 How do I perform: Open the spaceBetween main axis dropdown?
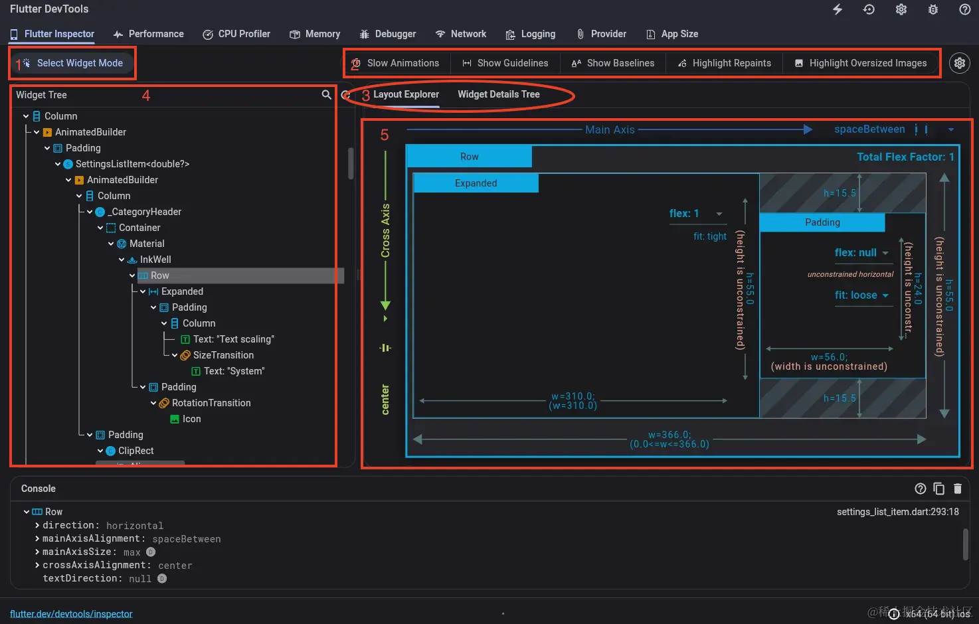point(894,129)
